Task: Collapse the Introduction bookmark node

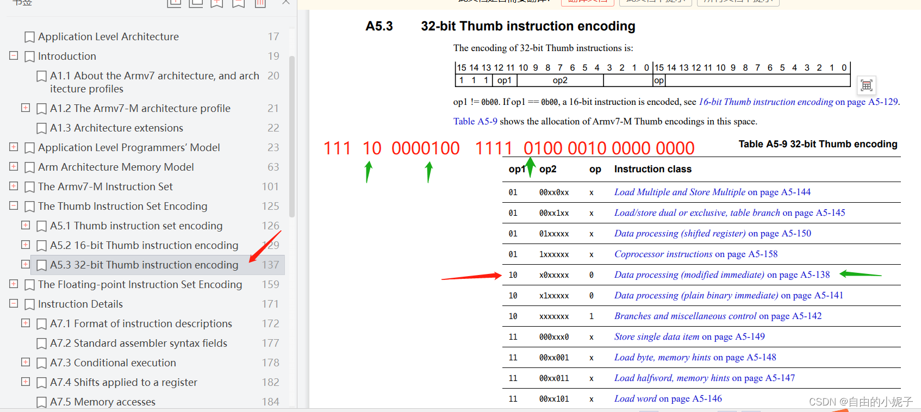Action: point(14,55)
